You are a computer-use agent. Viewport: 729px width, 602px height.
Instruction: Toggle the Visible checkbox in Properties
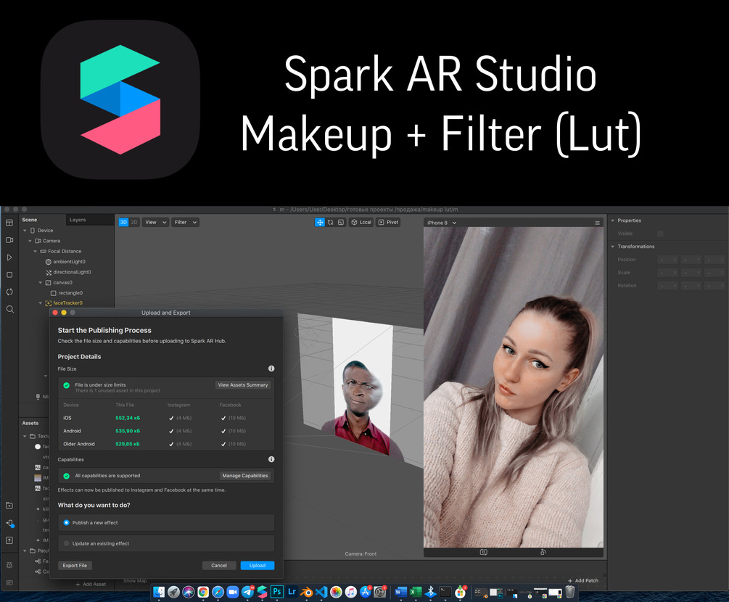(x=660, y=234)
